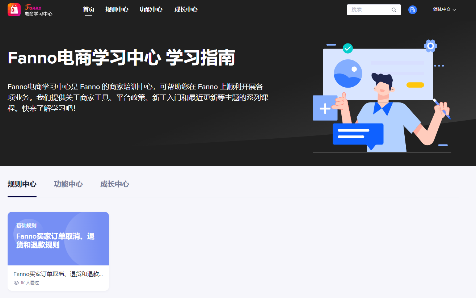Click the search magnifier icon
This screenshot has height=298, width=476.
[393, 9]
